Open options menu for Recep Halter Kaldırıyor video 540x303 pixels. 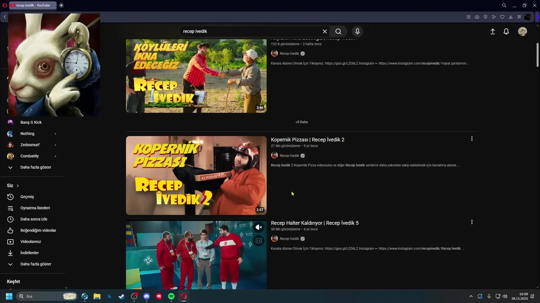point(472,222)
